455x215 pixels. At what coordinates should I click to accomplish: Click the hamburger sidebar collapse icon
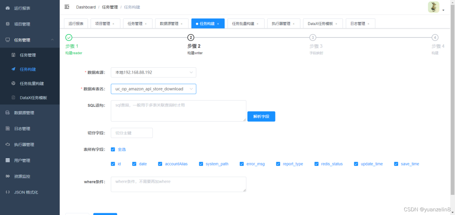point(67,7)
